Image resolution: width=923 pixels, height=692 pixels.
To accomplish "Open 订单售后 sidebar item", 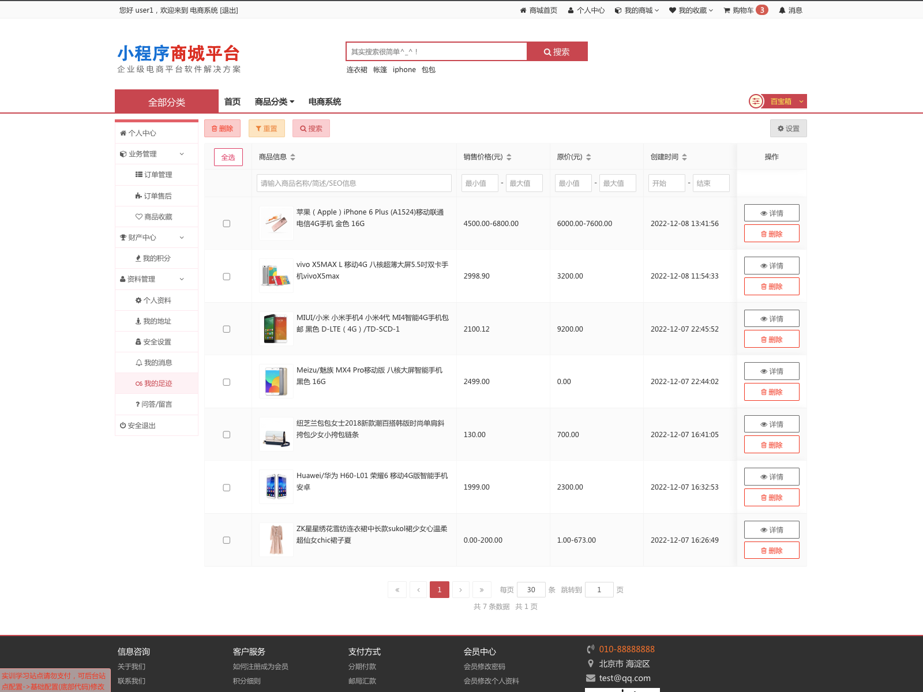I will click(157, 196).
